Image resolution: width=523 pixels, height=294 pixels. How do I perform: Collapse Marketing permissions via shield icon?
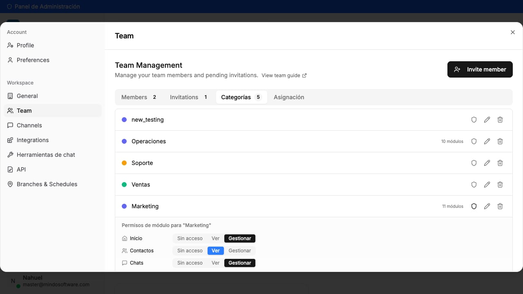click(x=474, y=206)
